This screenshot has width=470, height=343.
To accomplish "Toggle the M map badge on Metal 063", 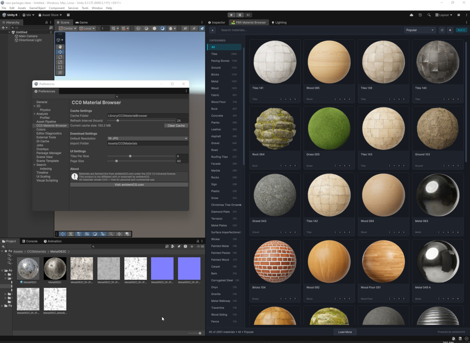I will click(458, 232).
